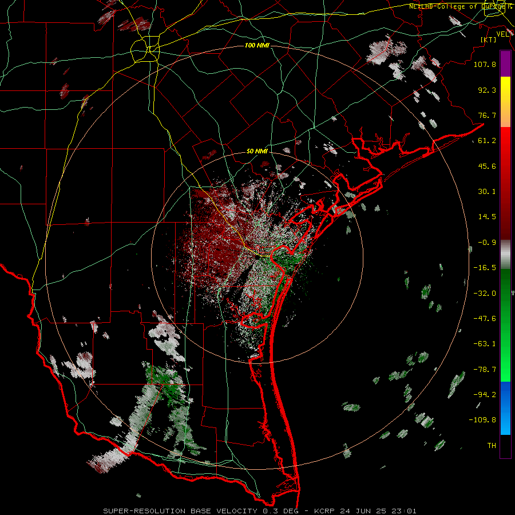Click the VEL legend title
515x515 pixels.
click(503, 34)
